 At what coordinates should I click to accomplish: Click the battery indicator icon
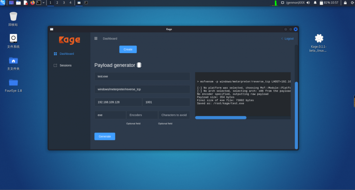321,3
